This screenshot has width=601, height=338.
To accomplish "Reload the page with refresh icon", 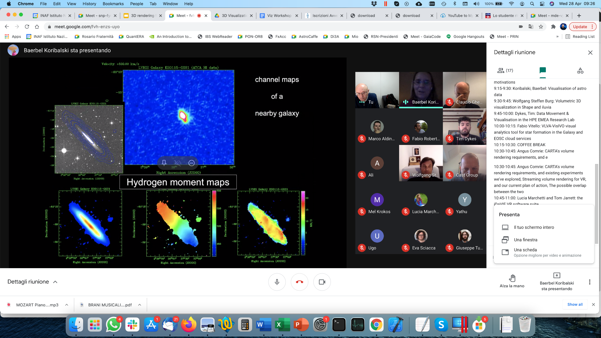I will (27, 27).
